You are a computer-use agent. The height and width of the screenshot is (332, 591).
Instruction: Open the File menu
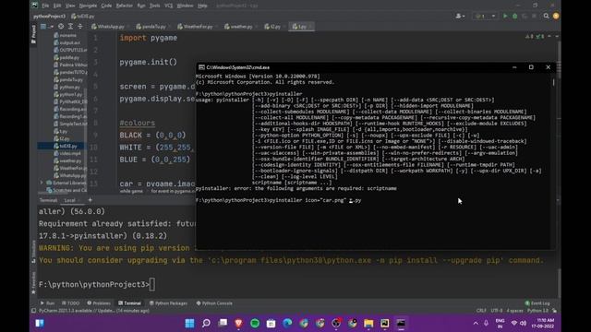pyautogui.click(x=45, y=6)
